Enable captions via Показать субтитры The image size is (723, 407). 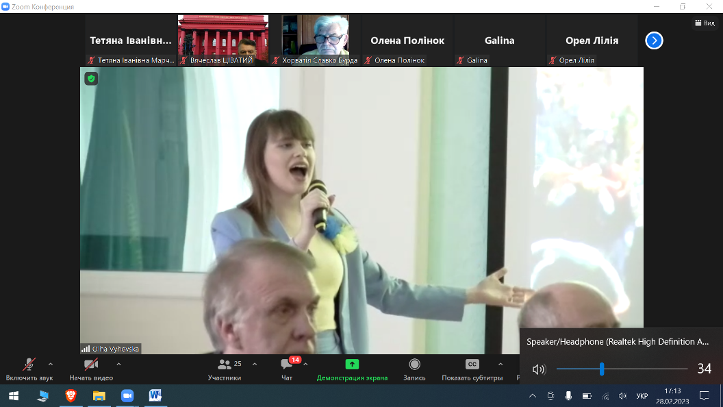[x=472, y=369]
